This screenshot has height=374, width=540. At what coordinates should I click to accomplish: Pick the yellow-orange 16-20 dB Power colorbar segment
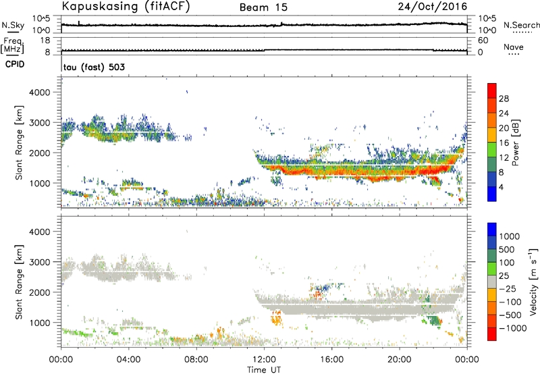(x=492, y=135)
